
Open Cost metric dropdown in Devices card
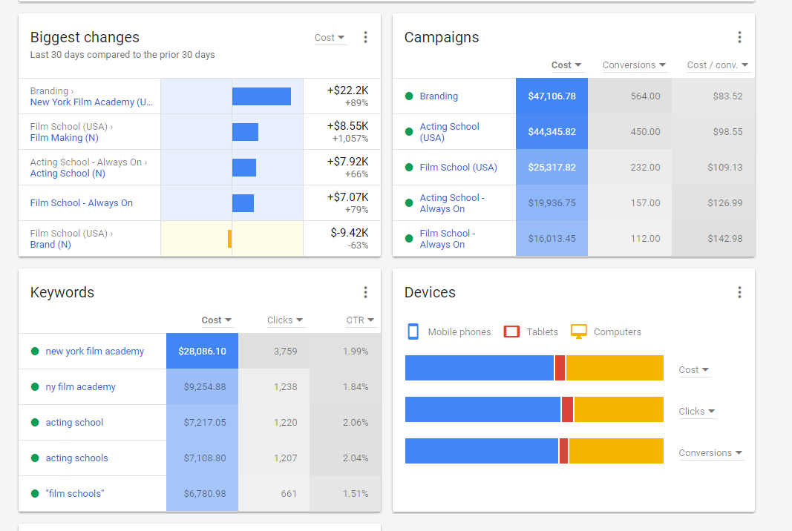pos(694,370)
